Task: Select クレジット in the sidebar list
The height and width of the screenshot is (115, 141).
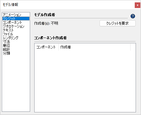Action: click(x=16, y=19)
